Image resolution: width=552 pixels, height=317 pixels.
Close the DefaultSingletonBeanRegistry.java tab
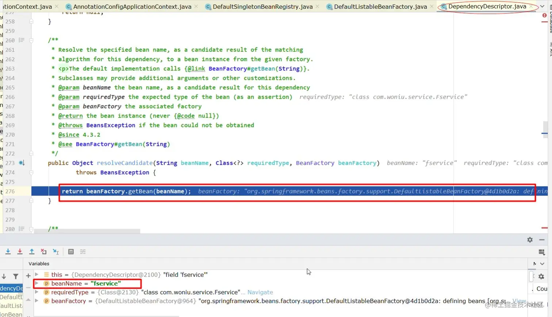point(317,7)
